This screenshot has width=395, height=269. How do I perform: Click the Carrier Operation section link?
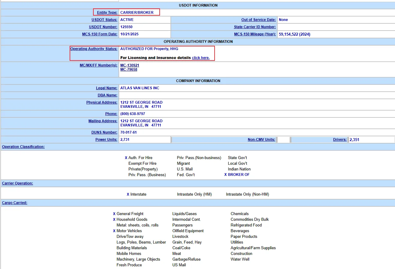(x=17, y=183)
